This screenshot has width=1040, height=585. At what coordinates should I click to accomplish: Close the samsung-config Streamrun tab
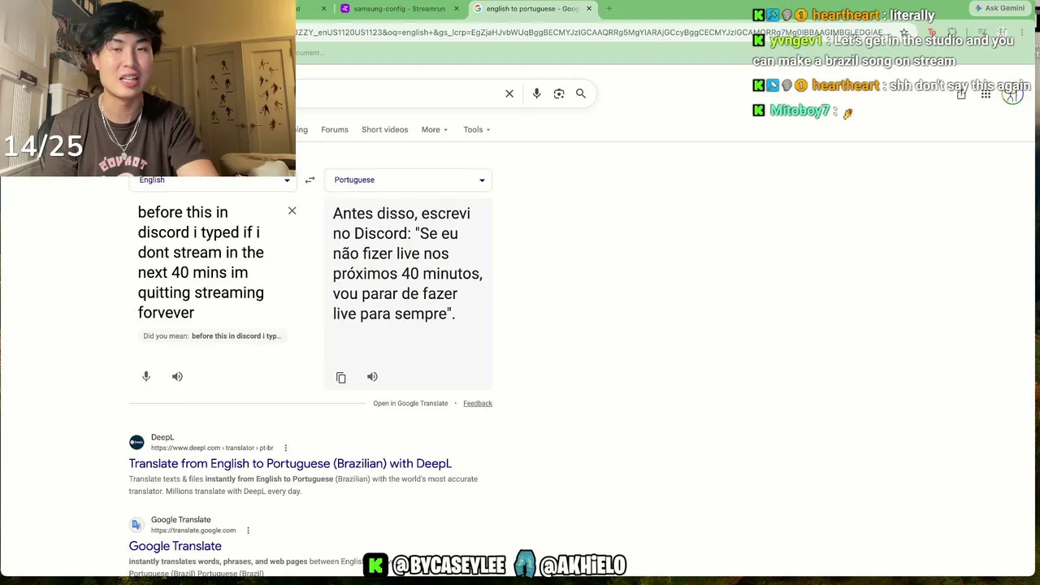click(x=456, y=9)
